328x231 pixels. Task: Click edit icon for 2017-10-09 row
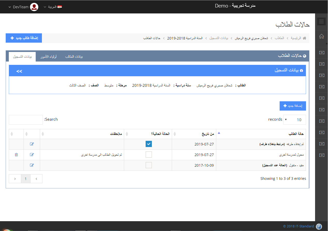32,165
